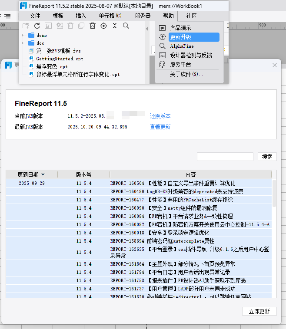Open AlphaFine search from help menu
Viewport: 286px width, 329px height.
click(x=182, y=46)
